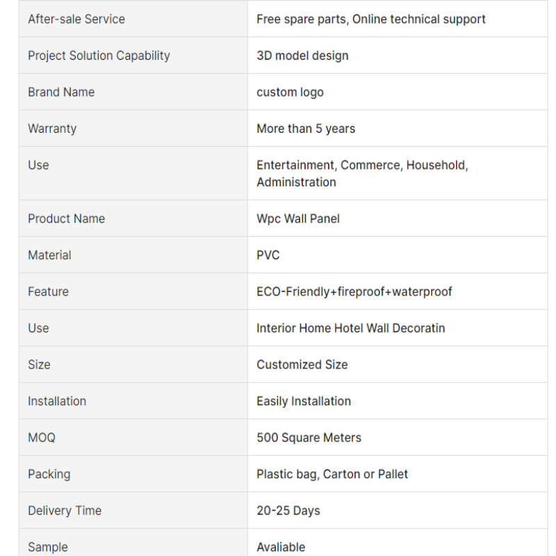Click the Project Solution Capability label
The height and width of the screenshot is (556, 556).
coord(99,56)
